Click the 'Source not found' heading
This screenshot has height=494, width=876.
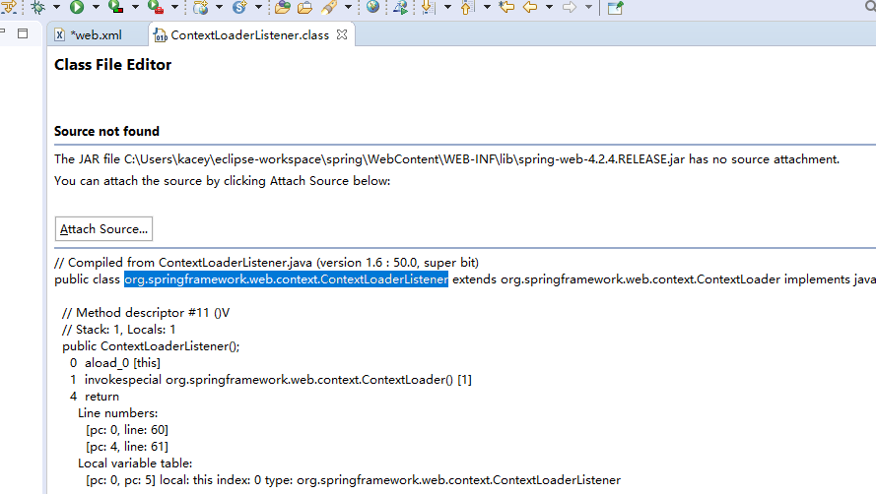106,131
